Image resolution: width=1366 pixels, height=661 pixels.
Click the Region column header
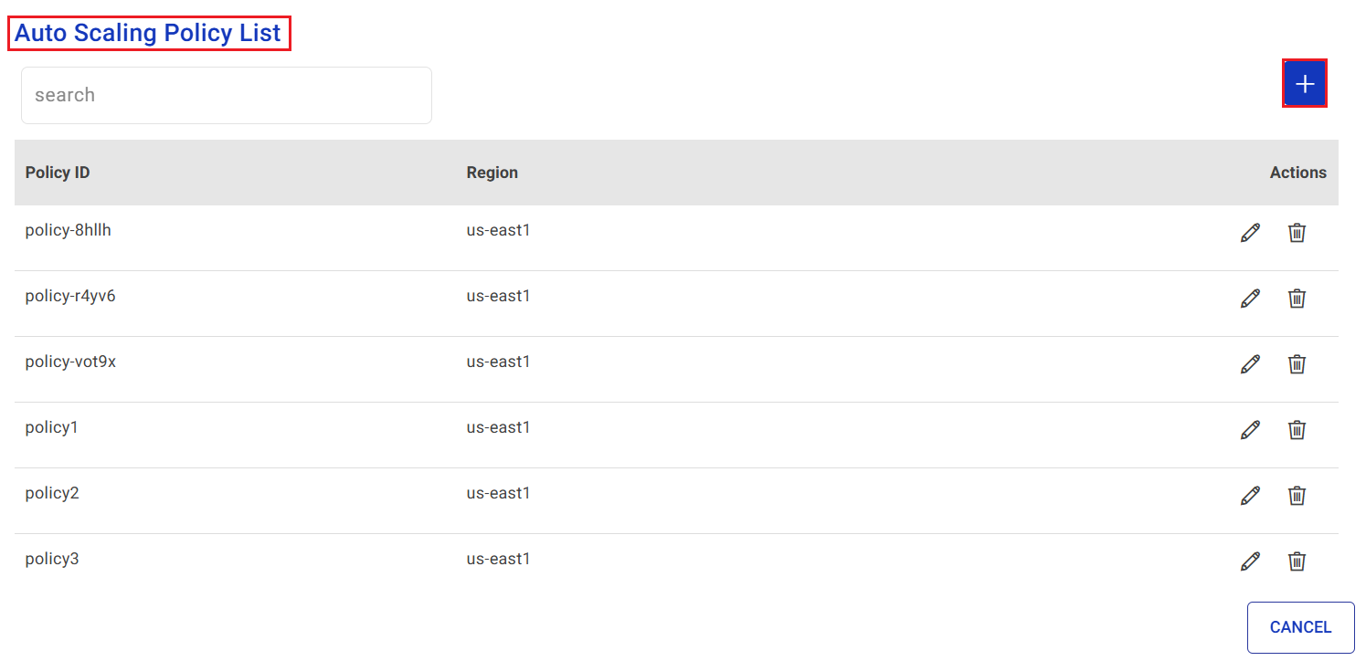[492, 172]
